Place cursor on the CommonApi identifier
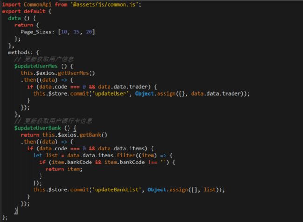The width and height of the screenshot is (303, 222). (39, 4)
